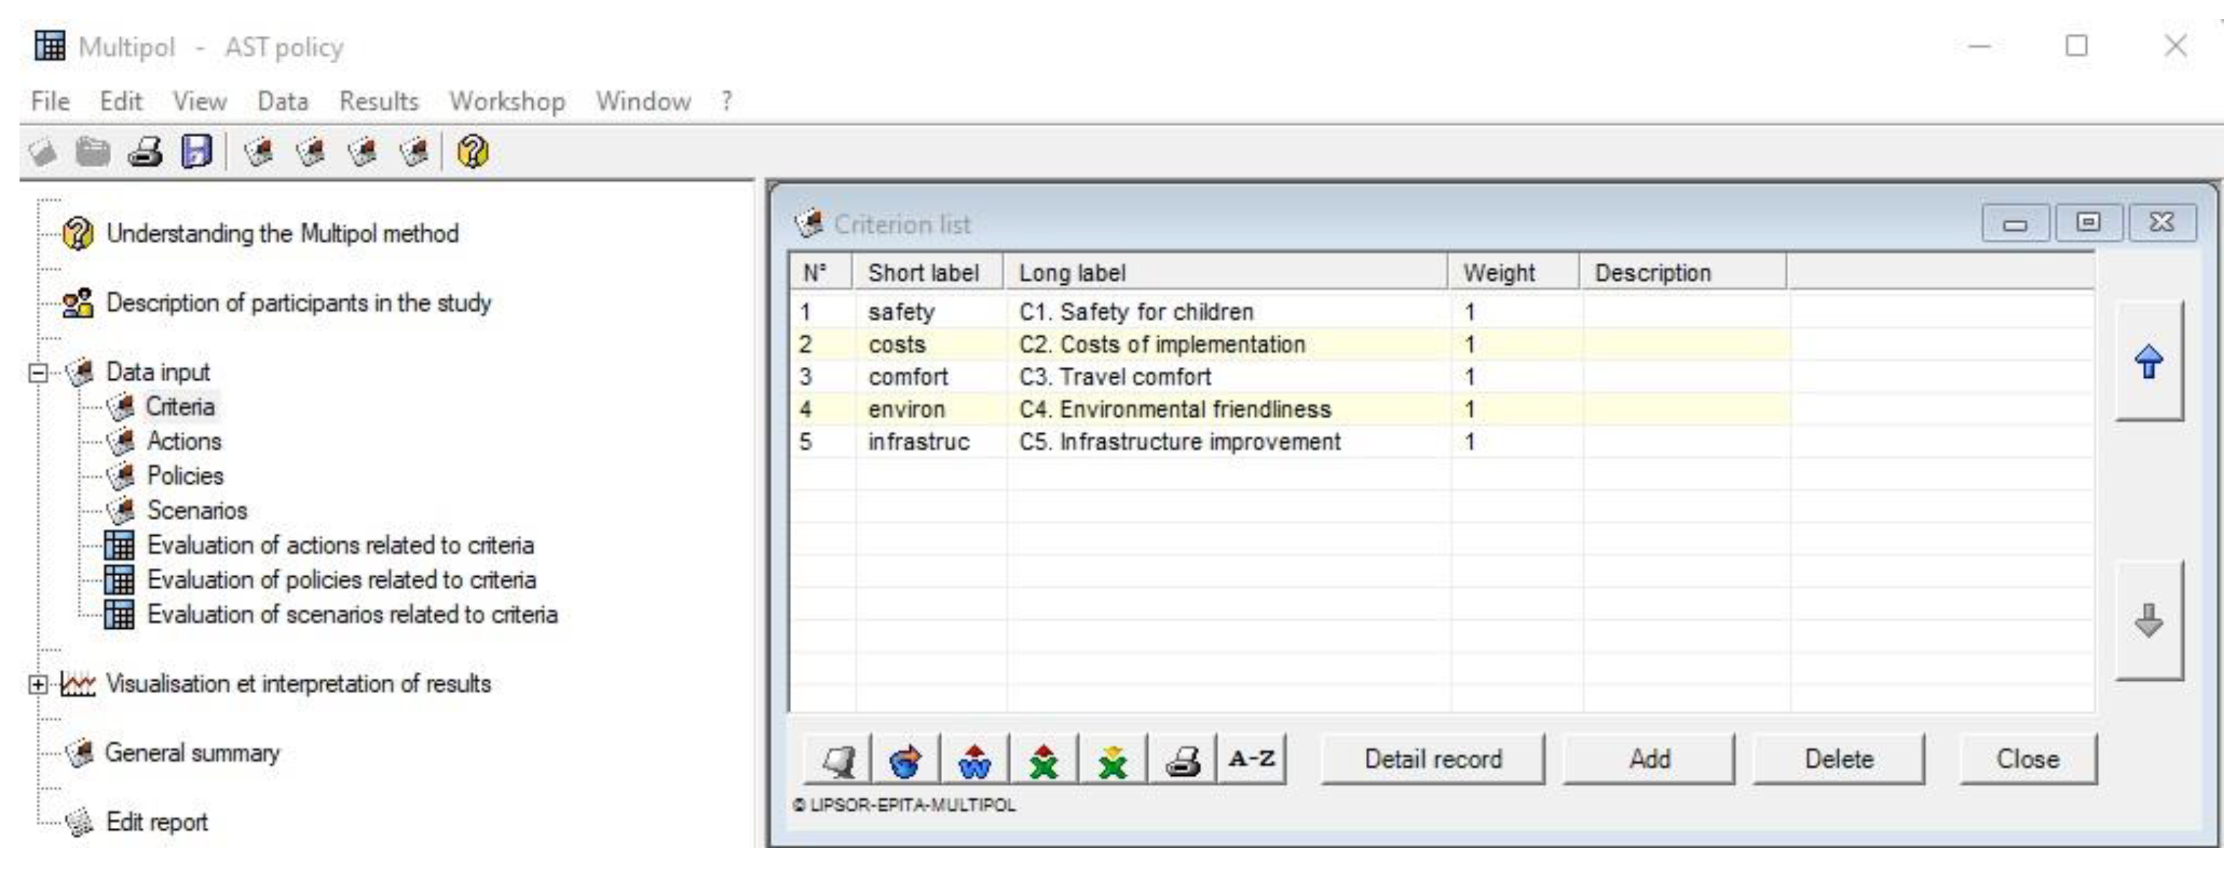This screenshot has width=2240, height=869.
Task: Click the blue W export icon
Action: [974, 760]
